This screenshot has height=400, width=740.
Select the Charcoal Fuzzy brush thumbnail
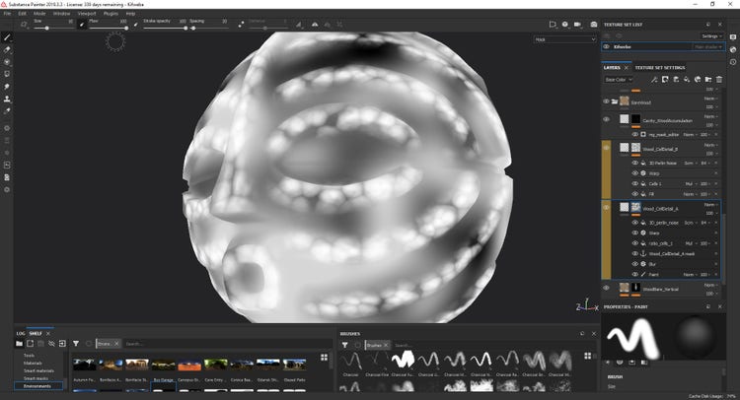click(403, 360)
